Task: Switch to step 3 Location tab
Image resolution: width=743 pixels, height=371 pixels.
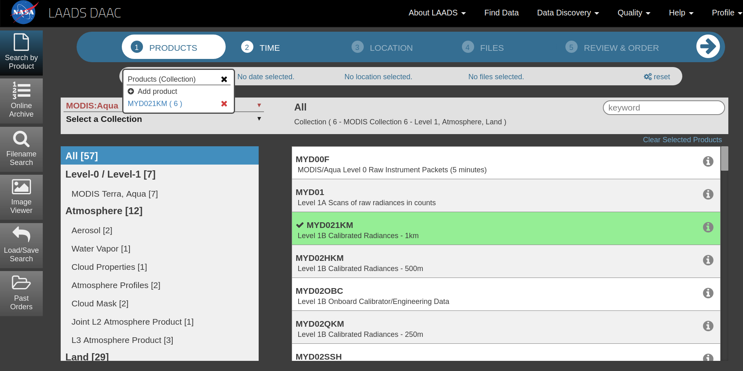Action: click(382, 48)
